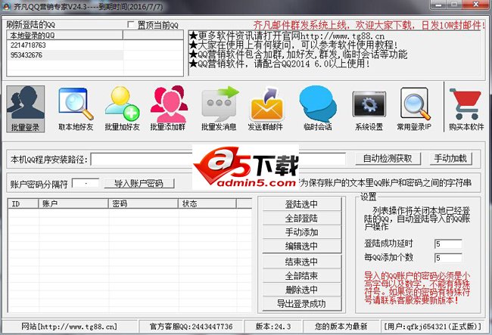Click the 手动添加 button
The image size is (492, 335).
[301, 232]
